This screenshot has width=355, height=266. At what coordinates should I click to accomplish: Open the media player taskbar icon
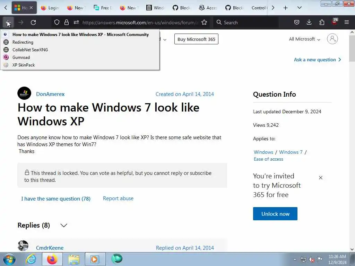(x=95, y=259)
